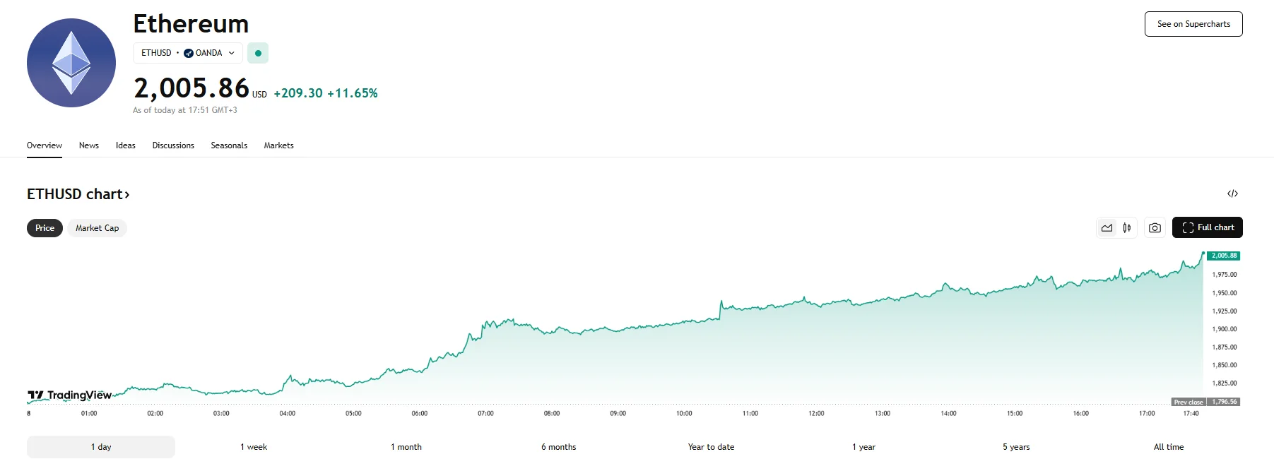Screen dimensions: 1274x471
Task: Select the Price chart toggle
Action: 45,228
